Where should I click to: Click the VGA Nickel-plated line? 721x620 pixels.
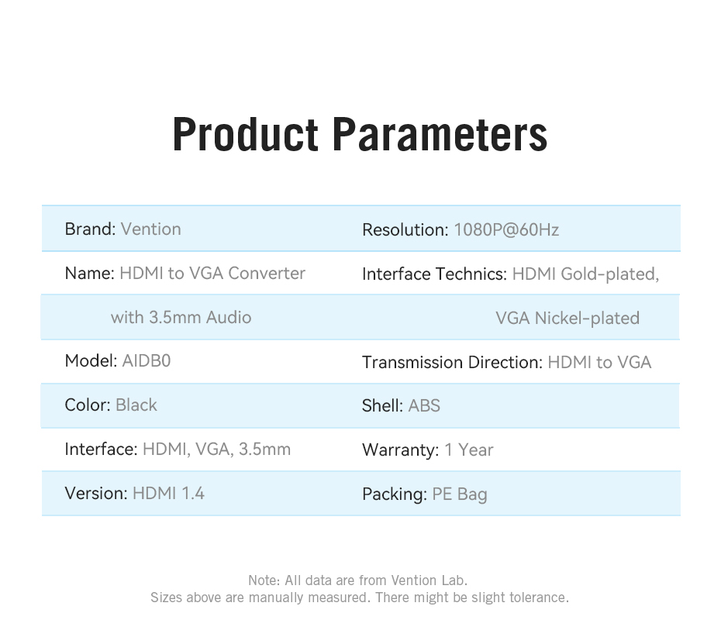point(567,319)
